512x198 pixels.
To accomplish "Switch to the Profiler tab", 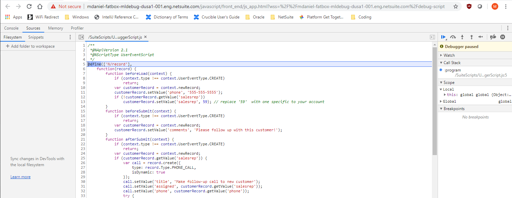I will click(77, 28).
